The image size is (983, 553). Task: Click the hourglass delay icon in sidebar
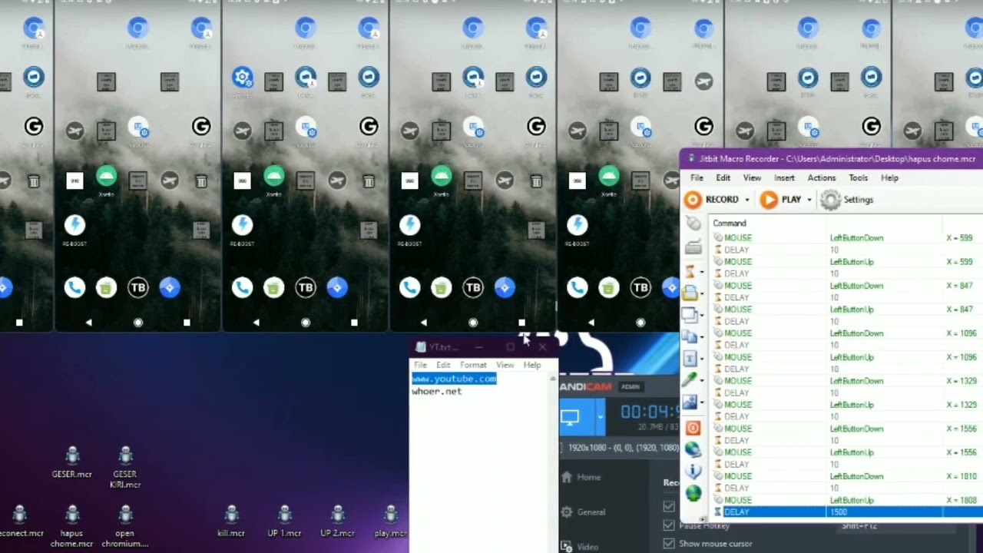pyautogui.click(x=690, y=271)
